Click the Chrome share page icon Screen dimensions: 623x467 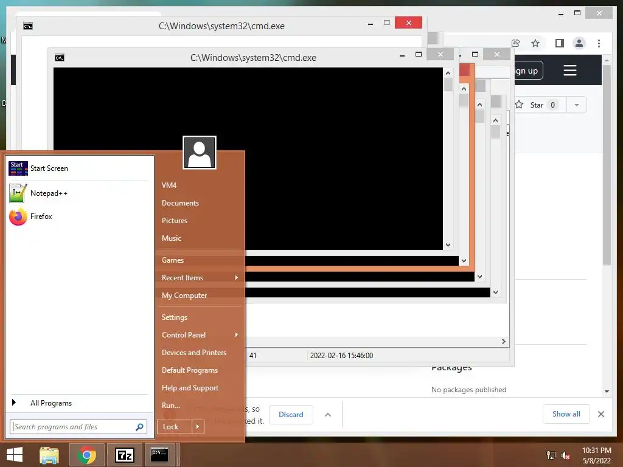click(516, 43)
